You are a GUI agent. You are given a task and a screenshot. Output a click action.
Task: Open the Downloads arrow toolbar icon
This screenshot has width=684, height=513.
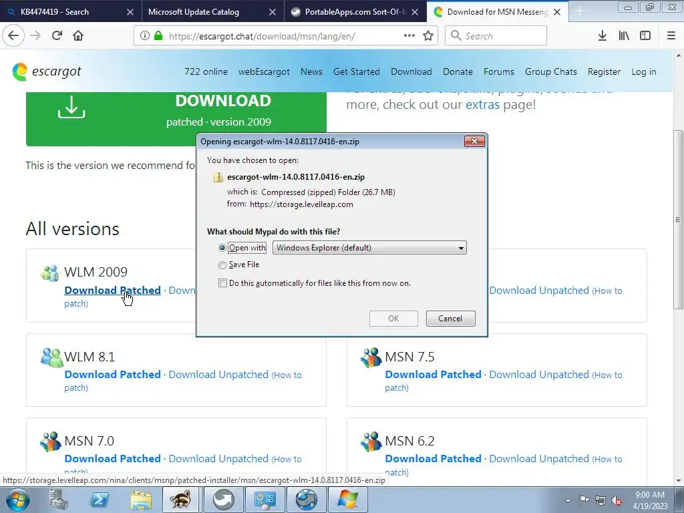[603, 36]
